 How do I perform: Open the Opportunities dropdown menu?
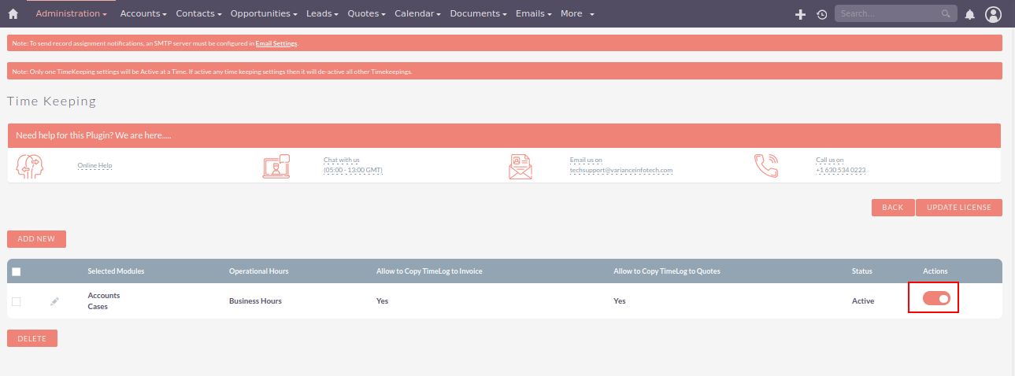click(x=264, y=14)
